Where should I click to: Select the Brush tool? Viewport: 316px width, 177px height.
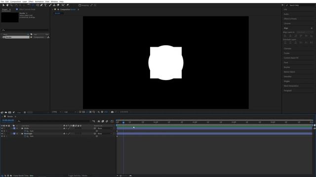[x=50, y=5]
